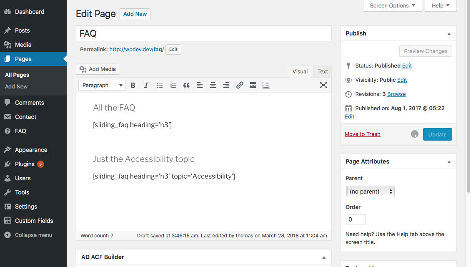Expand Screen Options panel
Image resolution: width=471 pixels, height=267 pixels.
[x=392, y=5]
